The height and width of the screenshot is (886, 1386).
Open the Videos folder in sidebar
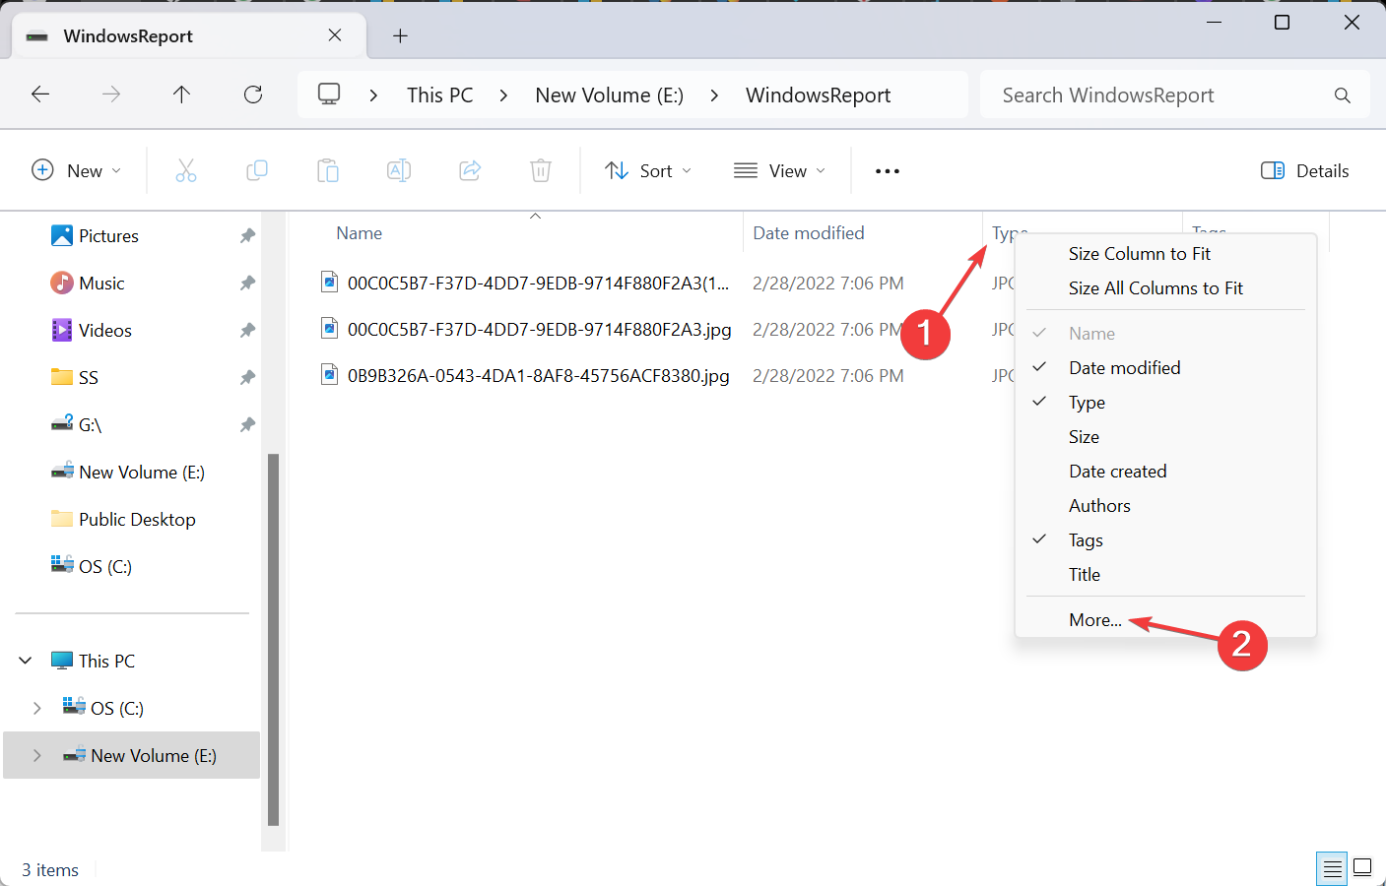[x=92, y=331]
